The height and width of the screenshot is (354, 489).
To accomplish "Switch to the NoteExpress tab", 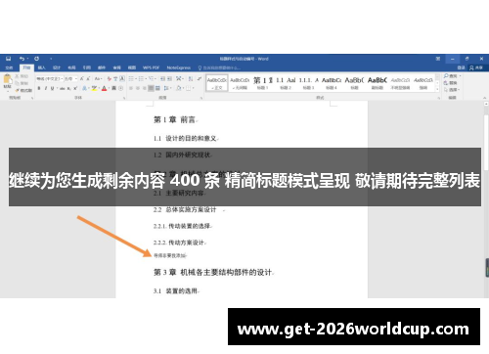I will 179,67.
